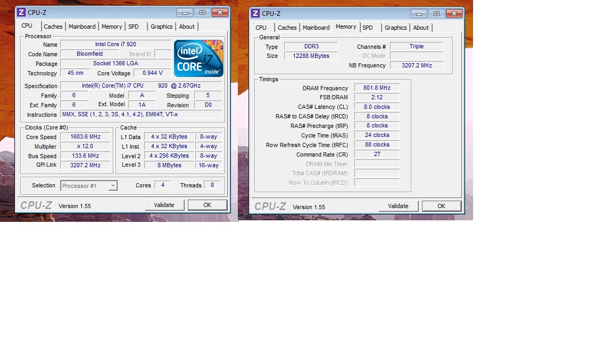Click Level 3 associativity 16-way
Image resolution: width=613 pixels, height=344 pixels.
(x=209, y=165)
